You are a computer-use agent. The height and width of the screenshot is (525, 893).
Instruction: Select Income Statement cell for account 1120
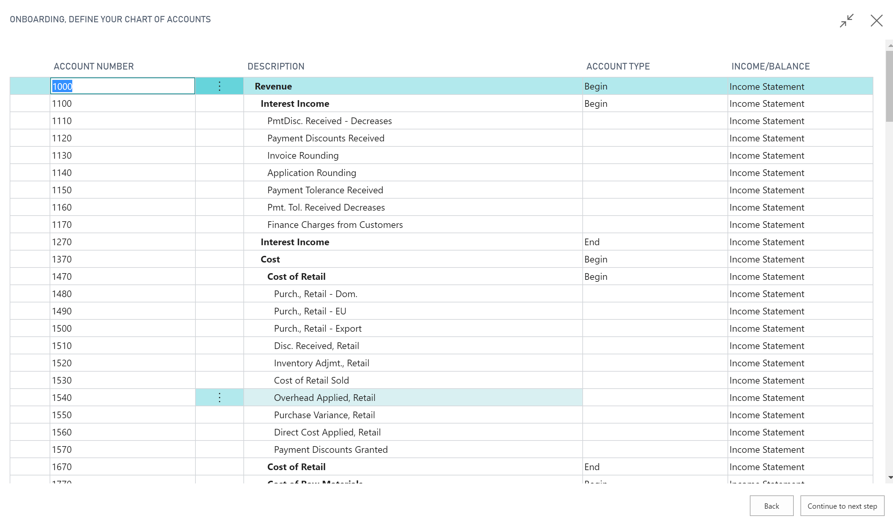pyautogui.click(x=800, y=138)
